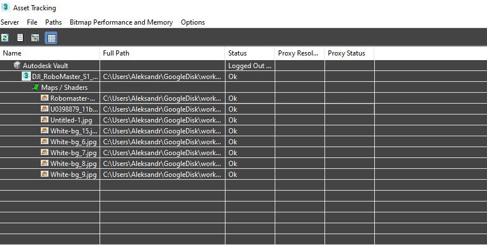Click the full path of White-bg_7.jpg
This screenshot has height=245, width=487.
(x=162, y=152)
